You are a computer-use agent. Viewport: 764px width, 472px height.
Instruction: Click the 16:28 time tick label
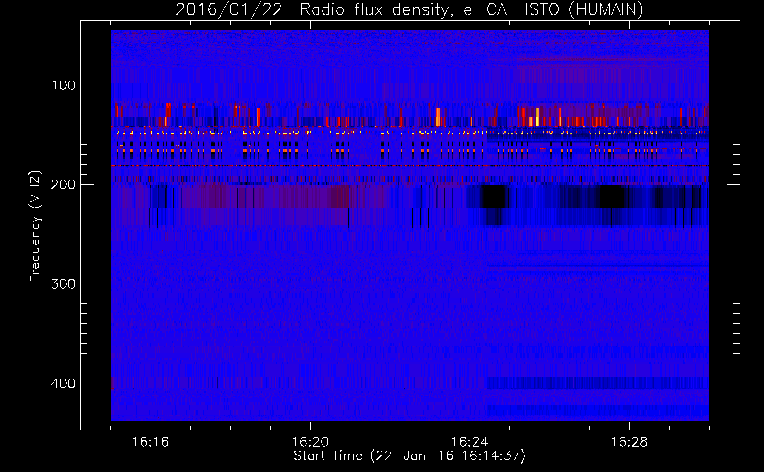pyautogui.click(x=629, y=442)
